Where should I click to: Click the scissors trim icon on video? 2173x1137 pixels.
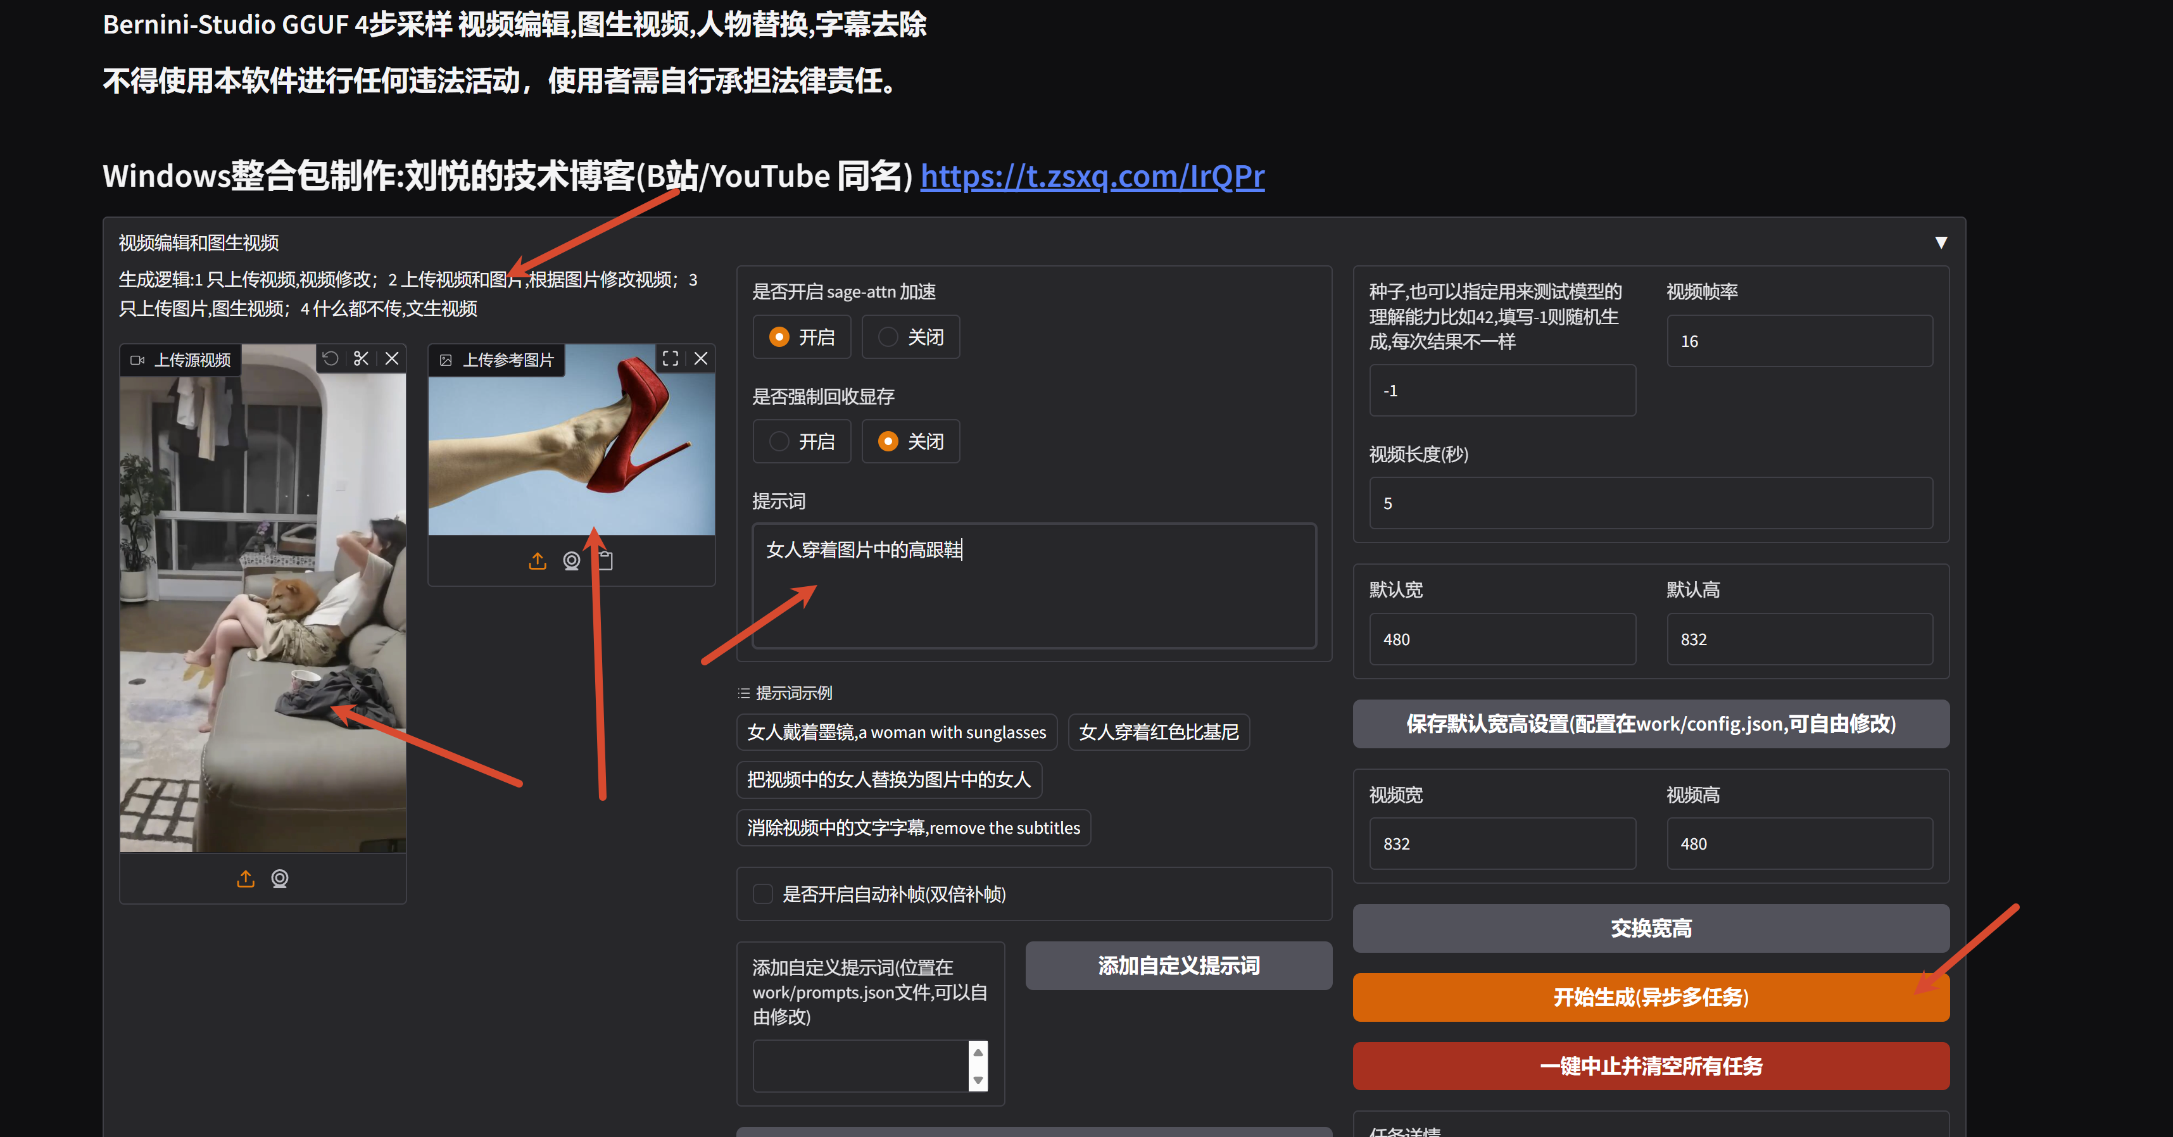point(361,358)
